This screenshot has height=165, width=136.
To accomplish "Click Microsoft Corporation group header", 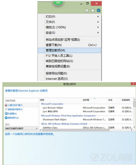I will 52,104.
